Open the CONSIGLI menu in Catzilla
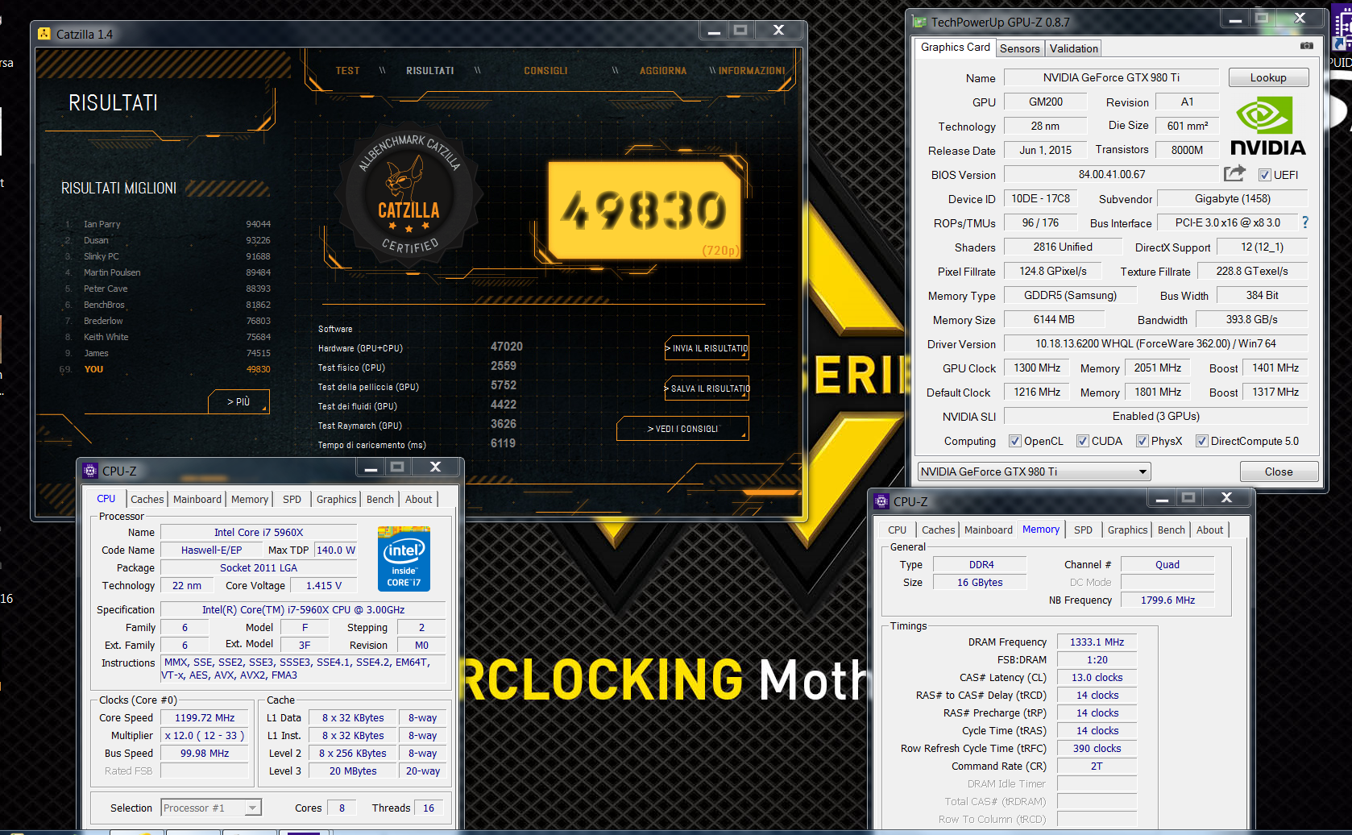 [x=545, y=71]
